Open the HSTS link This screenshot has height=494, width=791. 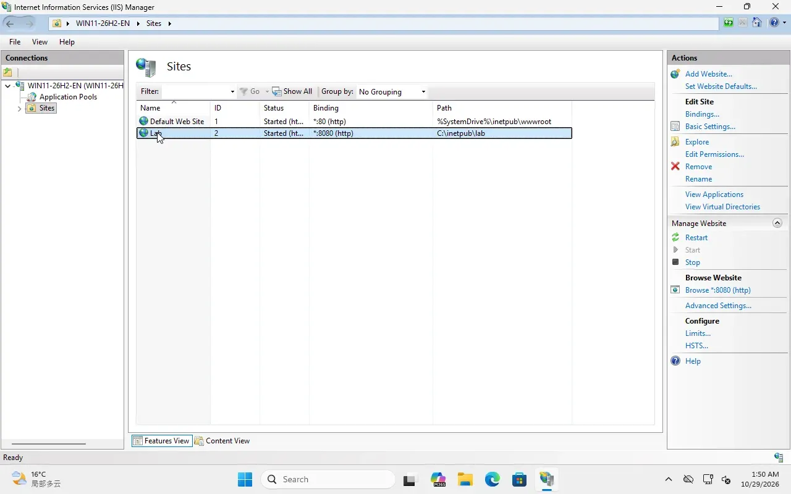696,345
